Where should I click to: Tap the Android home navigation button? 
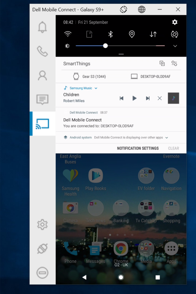point(121,277)
